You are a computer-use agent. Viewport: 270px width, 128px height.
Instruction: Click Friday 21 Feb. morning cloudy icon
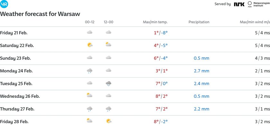coord(90,32)
